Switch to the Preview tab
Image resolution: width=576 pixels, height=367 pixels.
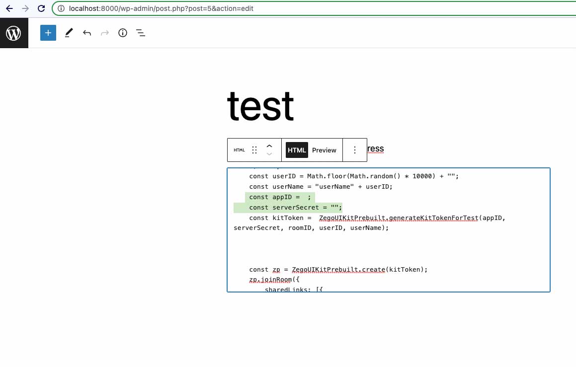pyautogui.click(x=324, y=150)
